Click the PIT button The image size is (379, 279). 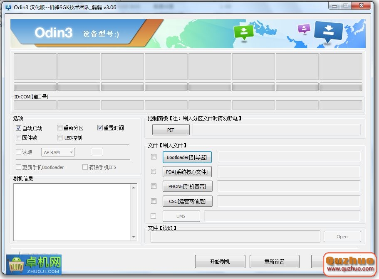tap(171, 130)
